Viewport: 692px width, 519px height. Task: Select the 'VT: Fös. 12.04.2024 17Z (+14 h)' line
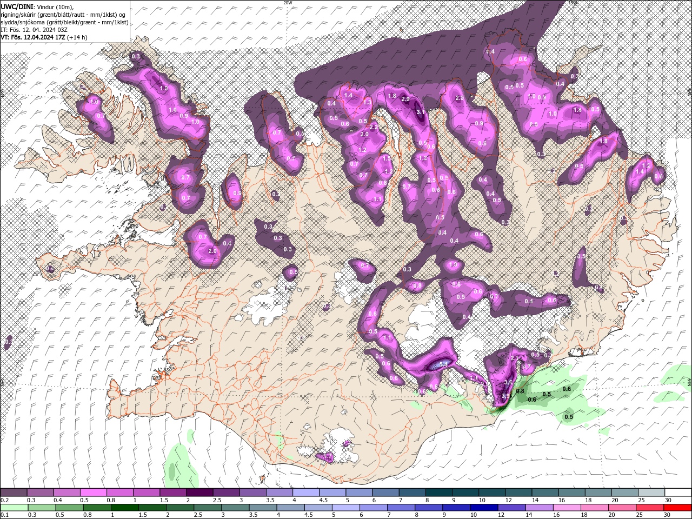coord(44,37)
